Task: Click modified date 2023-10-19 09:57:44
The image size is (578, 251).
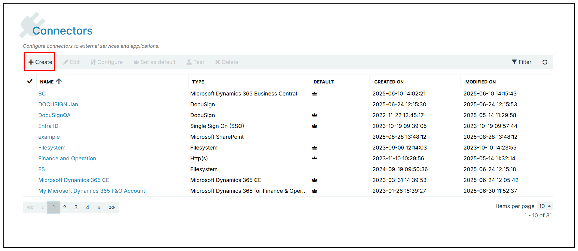Action: point(490,126)
